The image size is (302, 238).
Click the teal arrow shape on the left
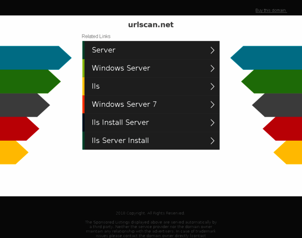[x=32, y=58]
